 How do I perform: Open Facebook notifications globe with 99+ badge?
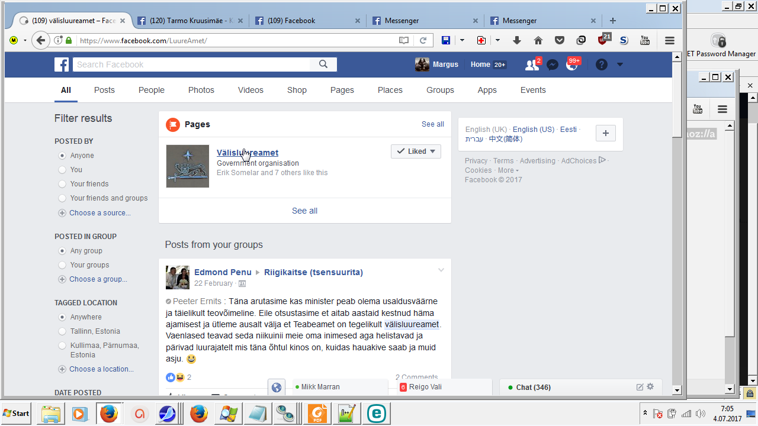click(572, 65)
